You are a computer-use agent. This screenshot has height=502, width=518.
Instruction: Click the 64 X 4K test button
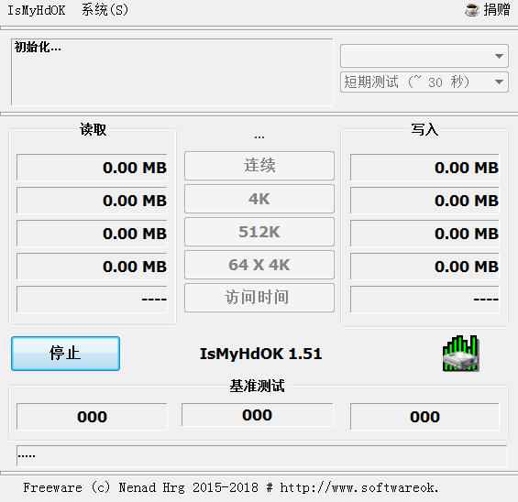259,265
